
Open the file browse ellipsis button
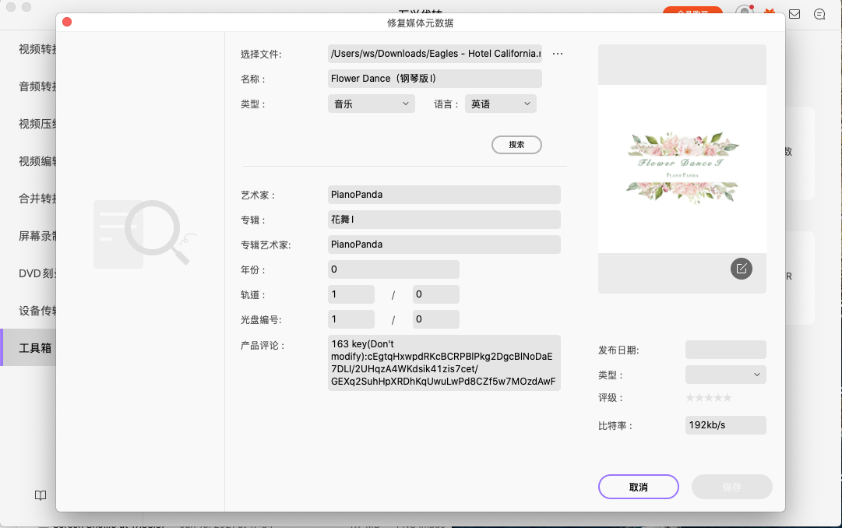click(x=558, y=54)
